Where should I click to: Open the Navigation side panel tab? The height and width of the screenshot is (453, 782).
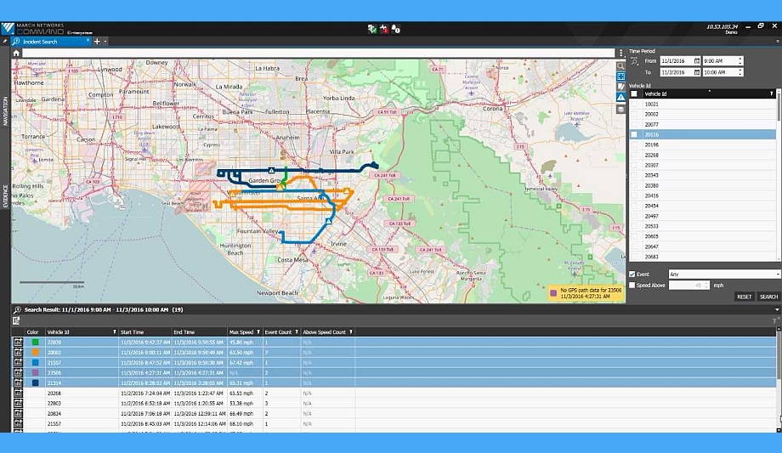[x=5, y=110]
